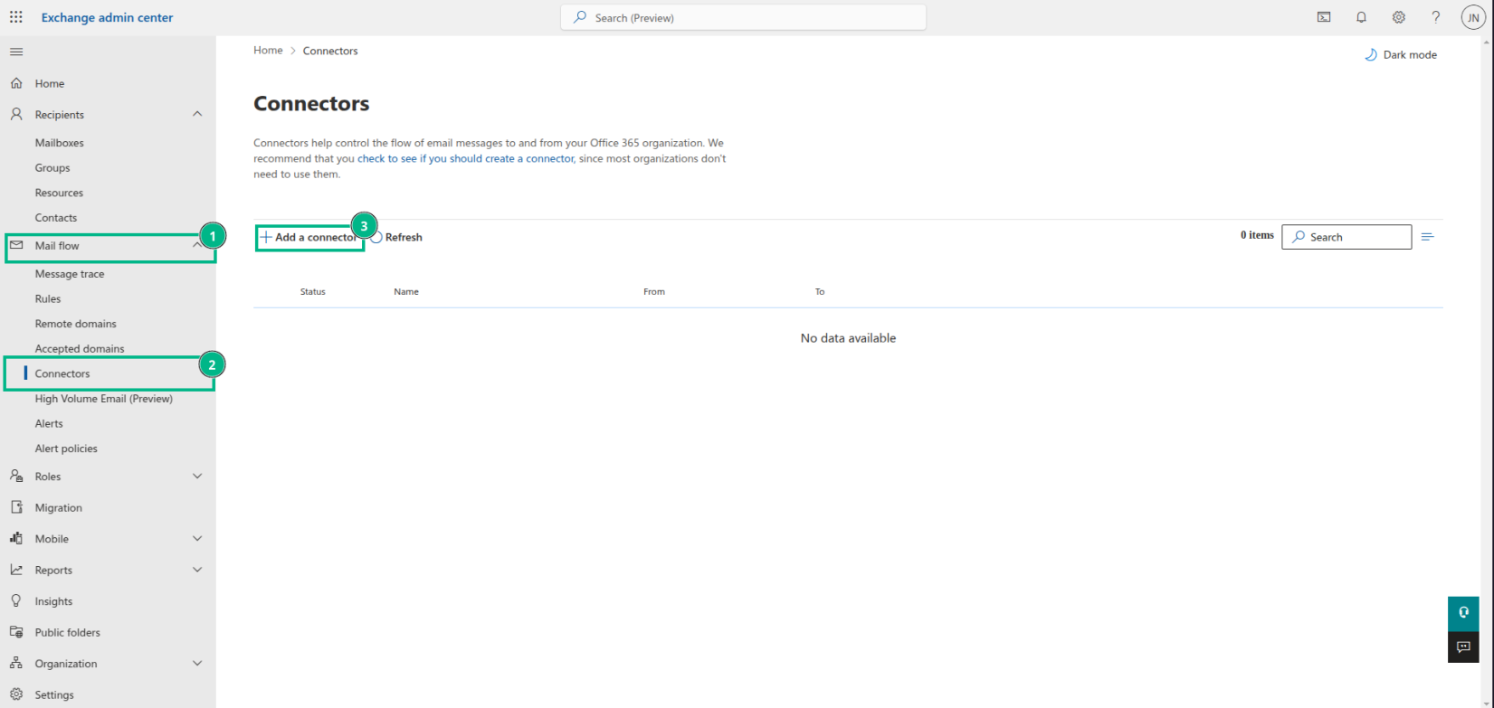Open 'check to see if you should create a connector' link
This screenshot has width=1494, height=708.
point(465,158)
